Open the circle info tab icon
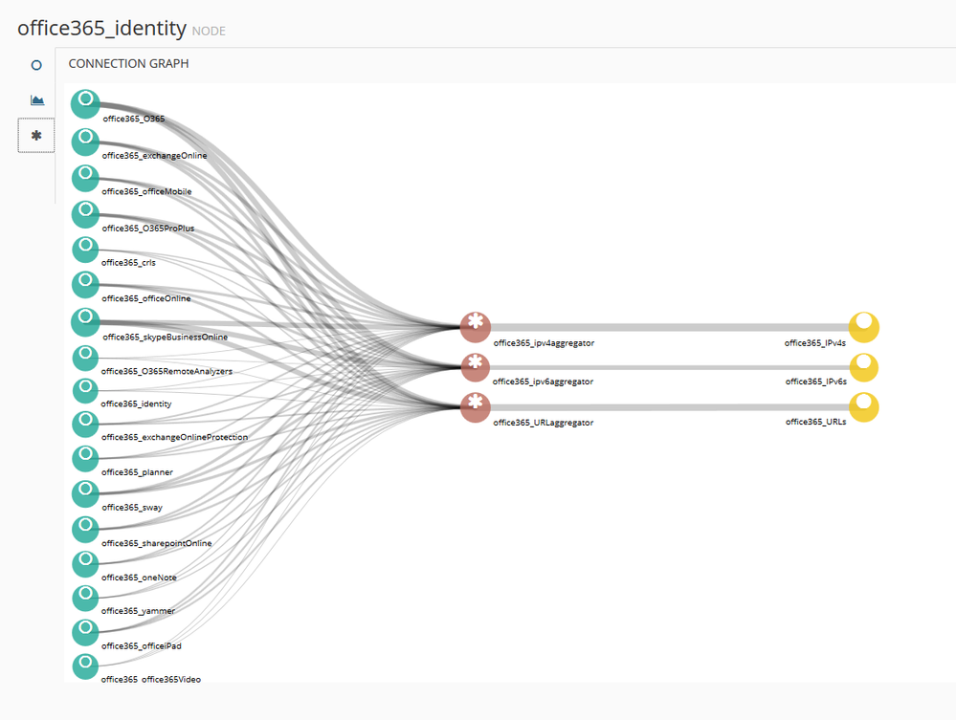956x720 pixels. (36, 65)
